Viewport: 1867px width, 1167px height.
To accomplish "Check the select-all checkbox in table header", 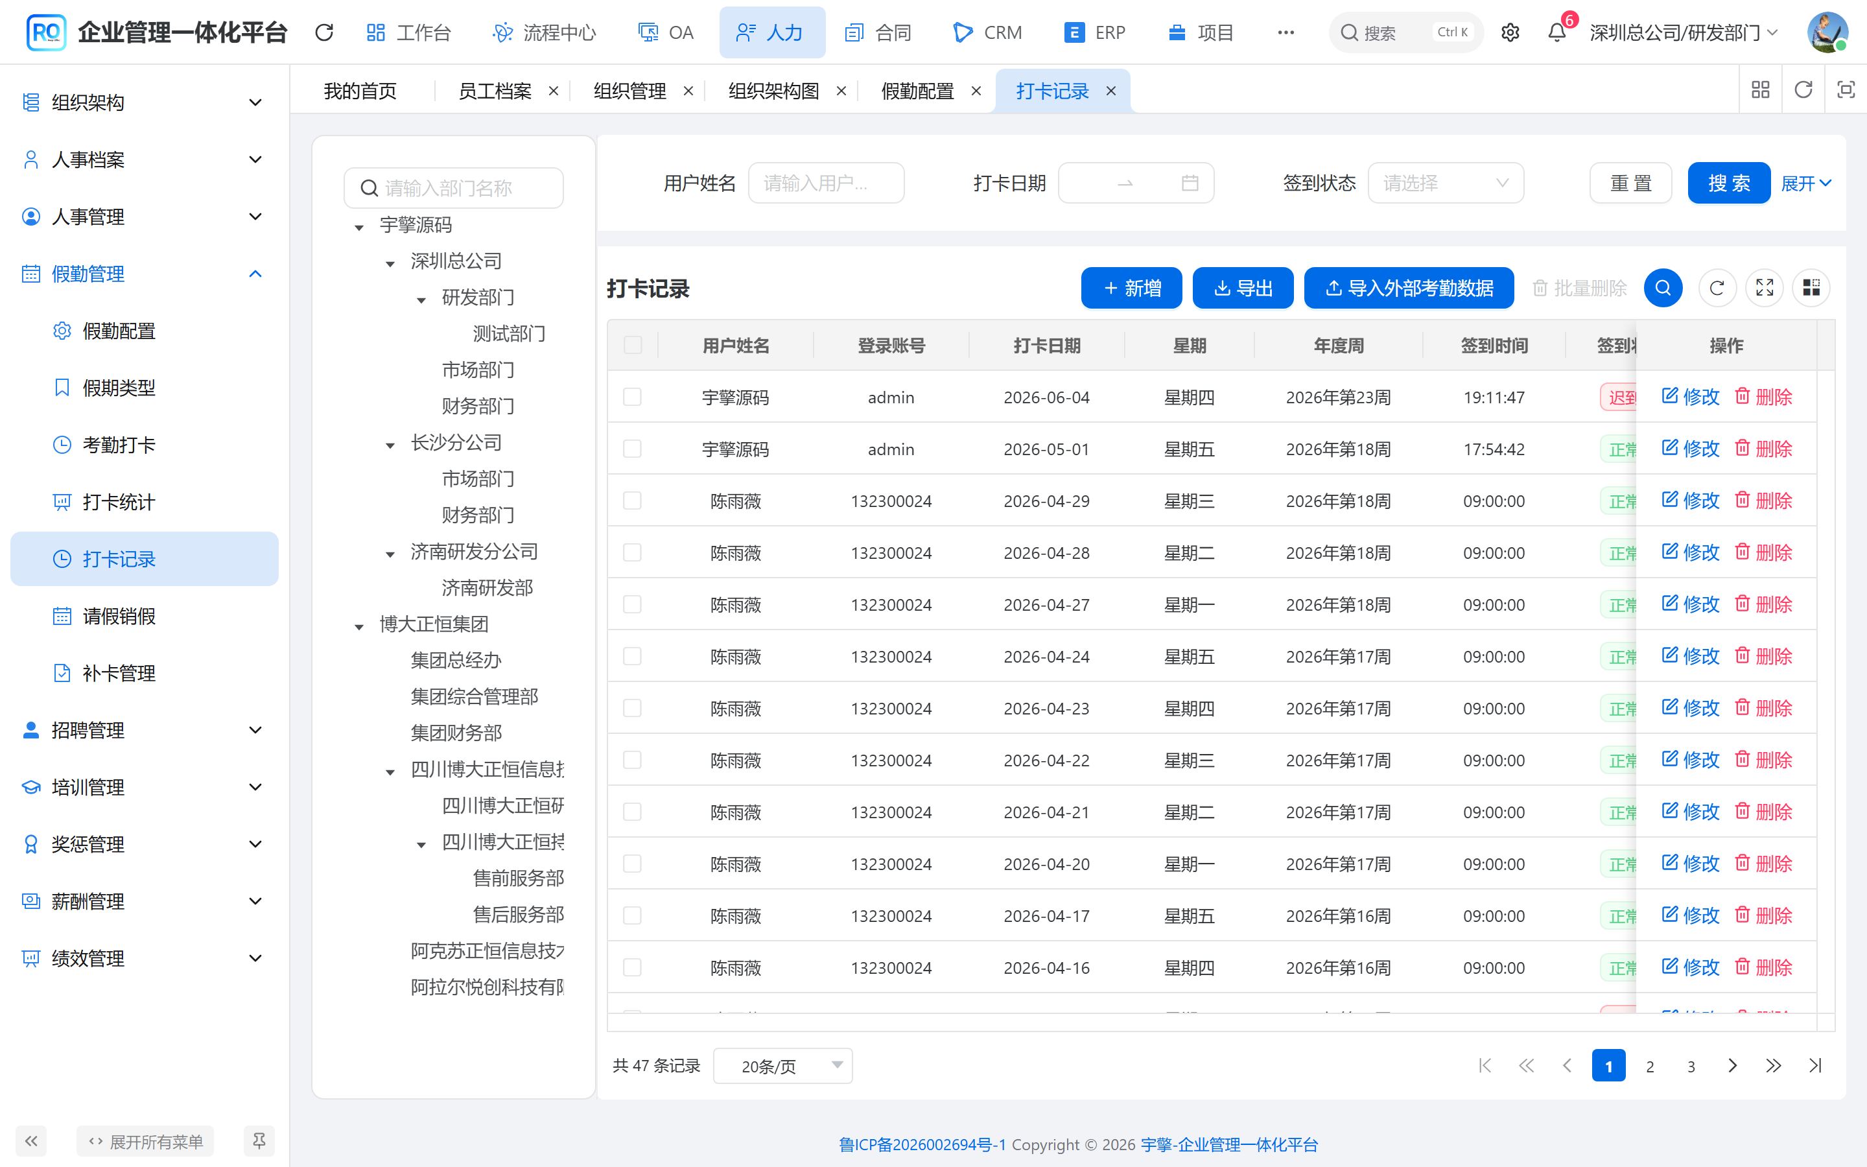I will click(x=633, y=345).
